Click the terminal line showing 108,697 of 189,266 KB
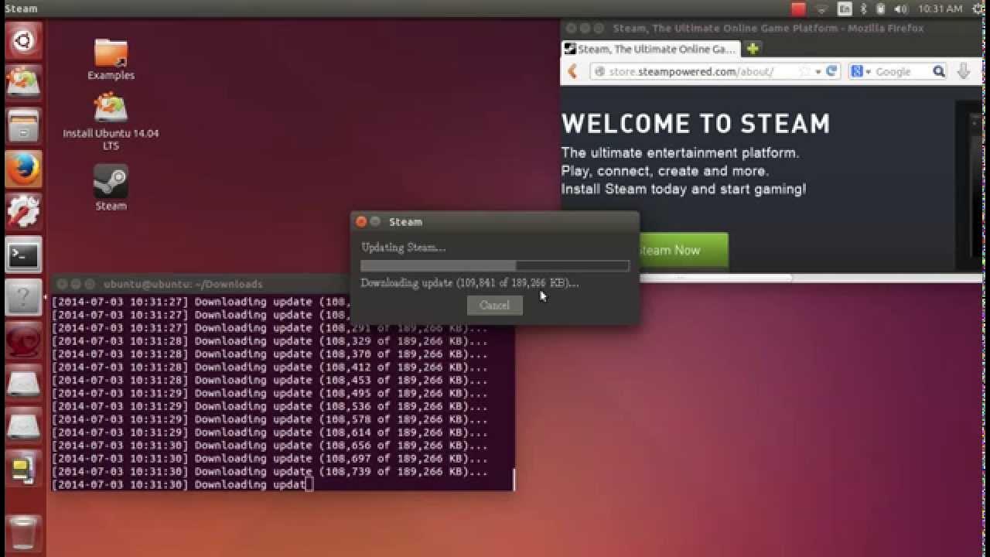This screenshot has height=557, width=990. (270, 459)
